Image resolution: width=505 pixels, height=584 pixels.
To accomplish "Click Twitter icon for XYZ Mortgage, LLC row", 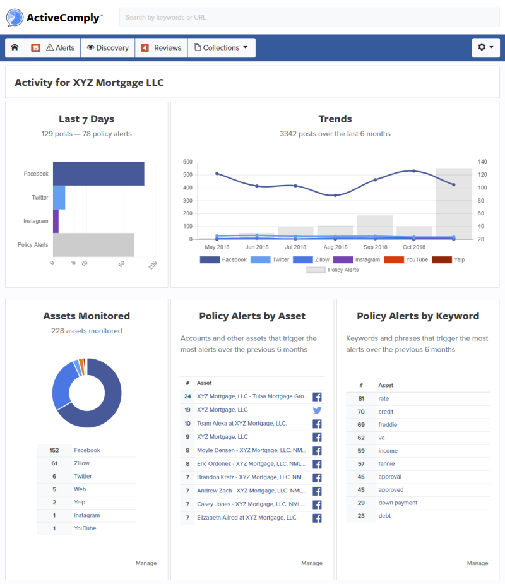I will pyautogui.click(x=317, y=410).
